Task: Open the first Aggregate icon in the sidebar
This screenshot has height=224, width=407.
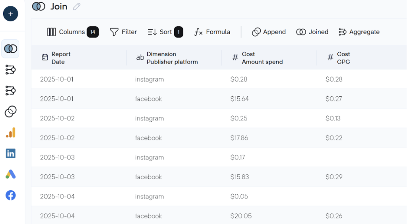Action: click(11, 70)
